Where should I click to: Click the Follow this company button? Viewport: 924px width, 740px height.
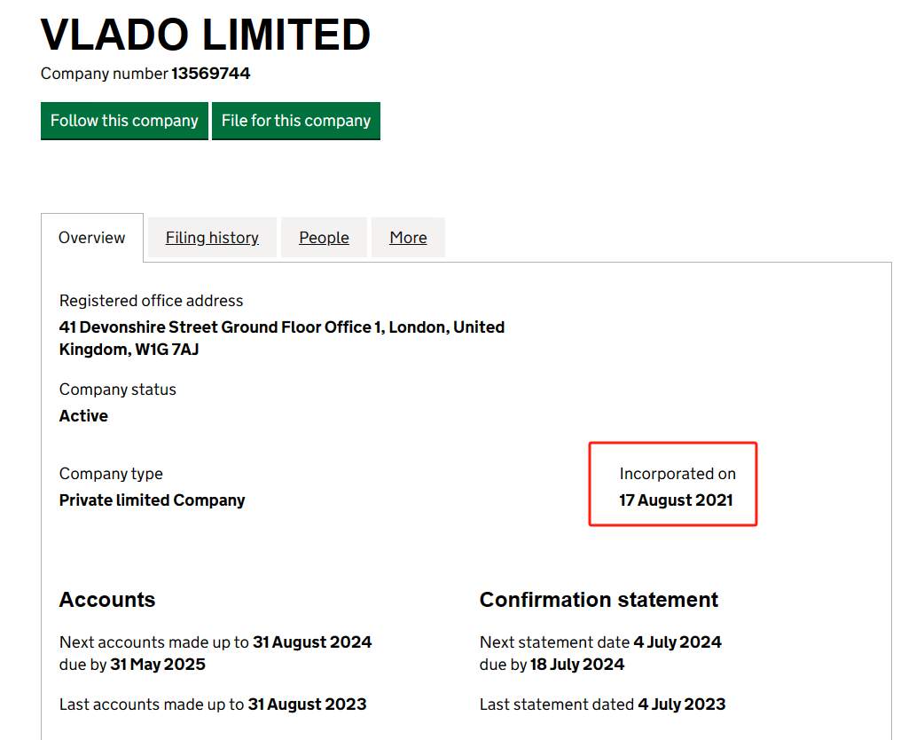click(x=124, y=121)
